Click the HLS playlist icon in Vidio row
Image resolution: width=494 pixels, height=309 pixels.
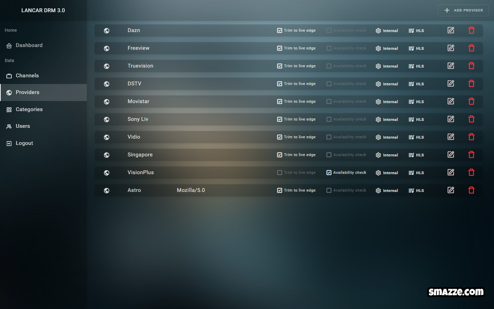click(x=411, y=137)
